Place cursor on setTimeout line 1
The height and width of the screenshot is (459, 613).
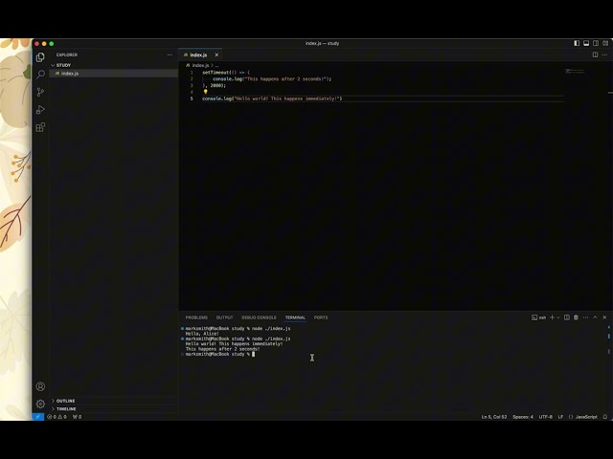coord(226,73)
